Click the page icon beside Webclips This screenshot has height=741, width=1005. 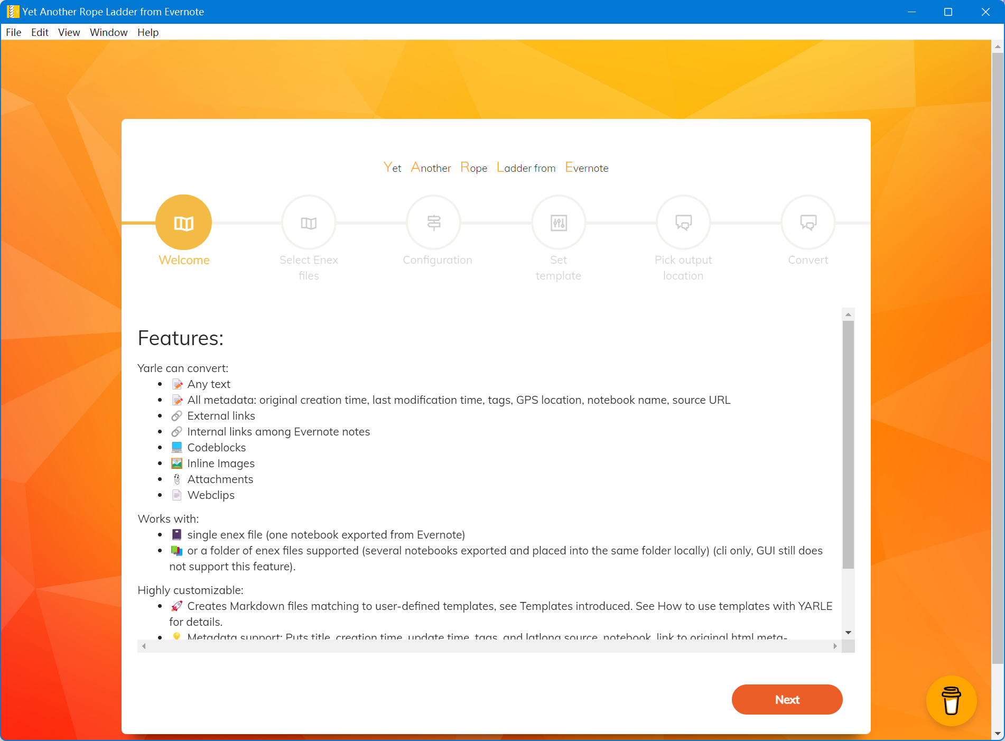coord(177,495)
